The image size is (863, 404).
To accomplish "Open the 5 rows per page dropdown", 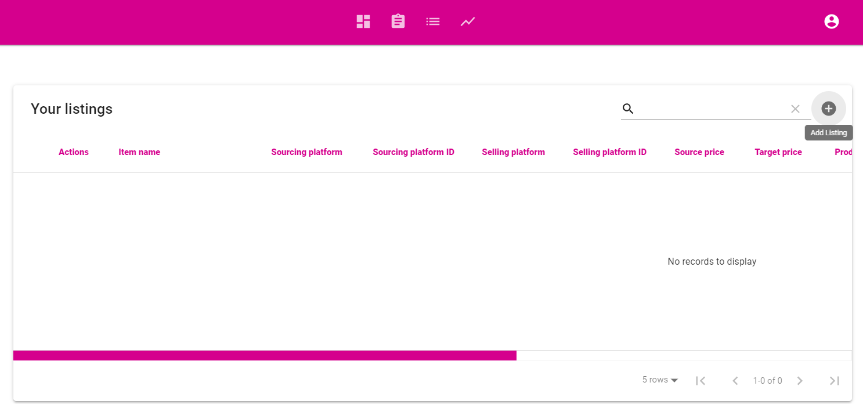I will coord(660,380).
